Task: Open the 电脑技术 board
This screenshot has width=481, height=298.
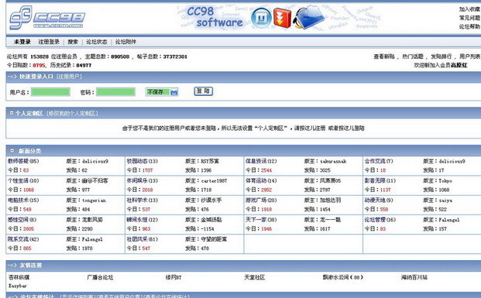Action: [18, 200]
